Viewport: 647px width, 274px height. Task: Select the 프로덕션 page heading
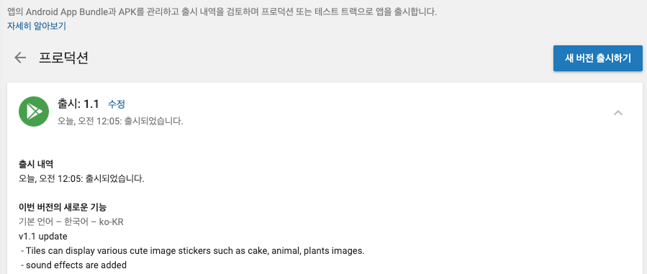click(x=63, y=58)
